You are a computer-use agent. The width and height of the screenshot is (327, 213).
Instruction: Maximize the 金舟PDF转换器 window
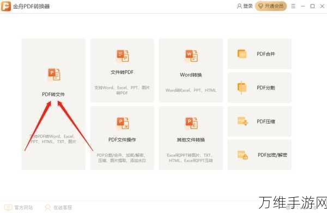312,6
